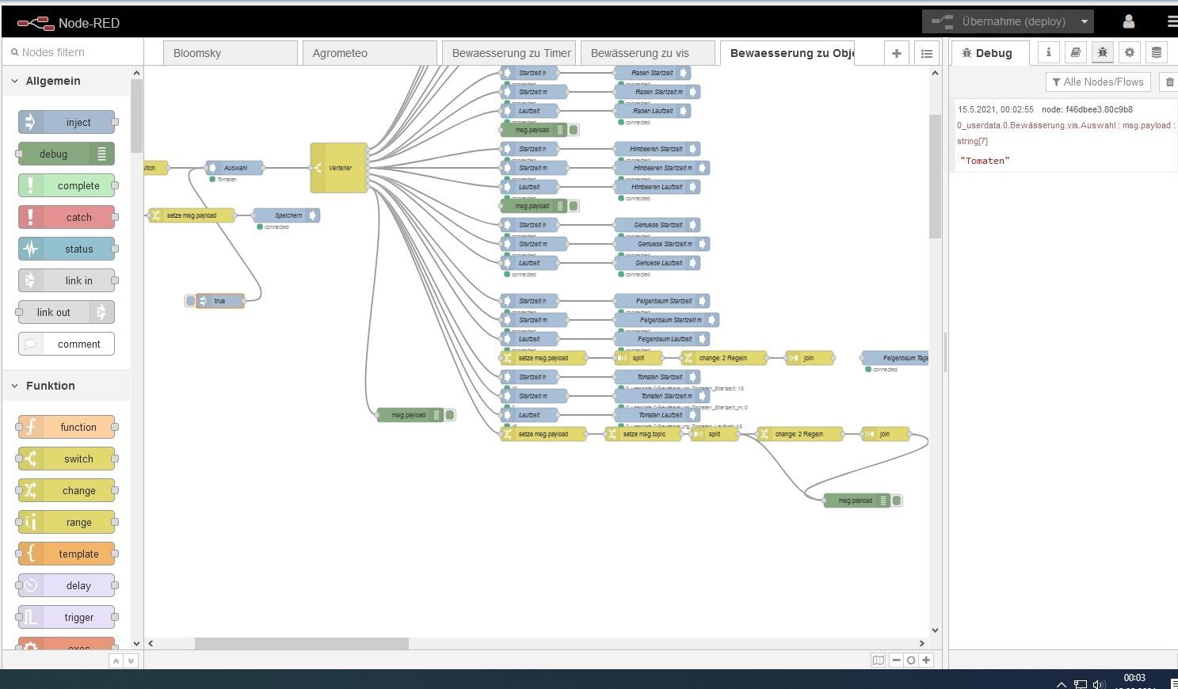Open Alle Nodes/Flows filter dropdown
Image resolution: width=1178 pixels, height=689 pixels.
pyautogui.click(x=1098, y=82)
